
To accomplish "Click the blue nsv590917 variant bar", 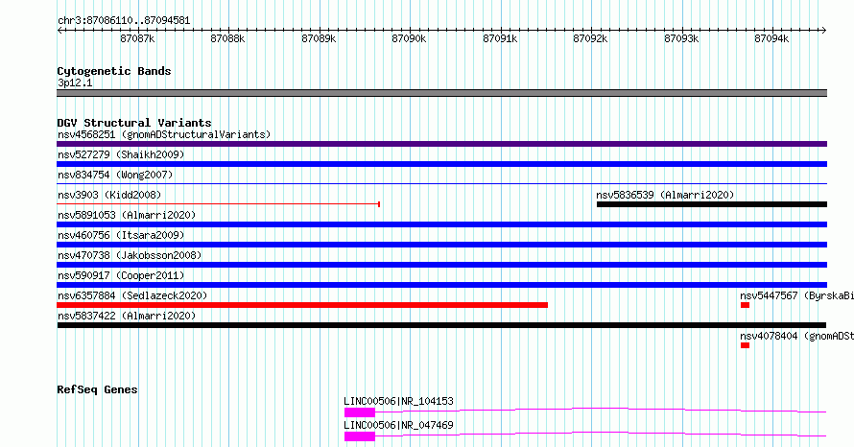I will coord(441,285).
